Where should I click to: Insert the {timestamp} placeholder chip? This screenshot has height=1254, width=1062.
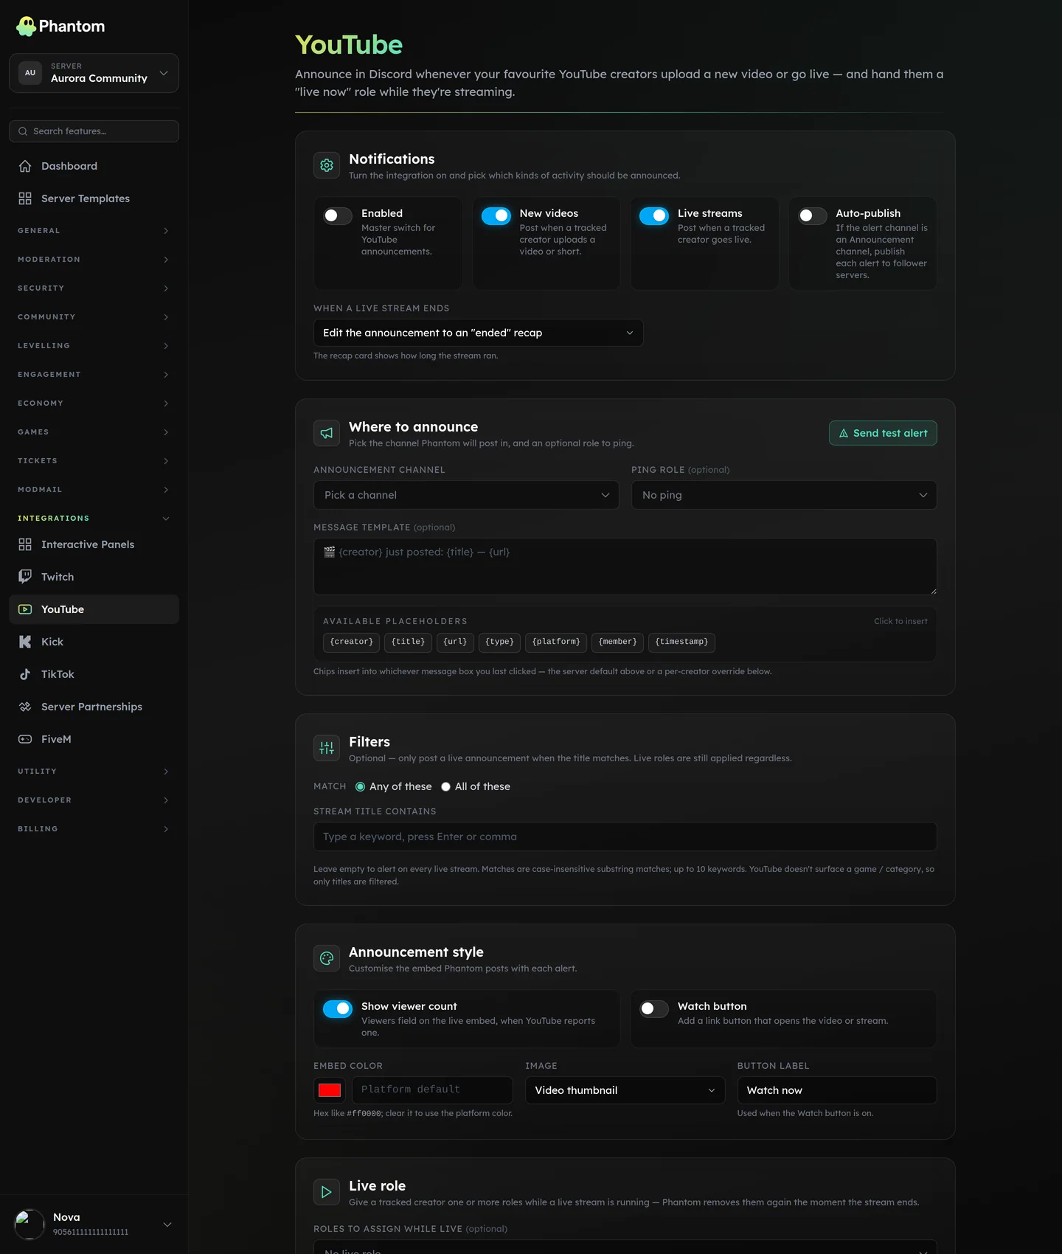[681, 642]
